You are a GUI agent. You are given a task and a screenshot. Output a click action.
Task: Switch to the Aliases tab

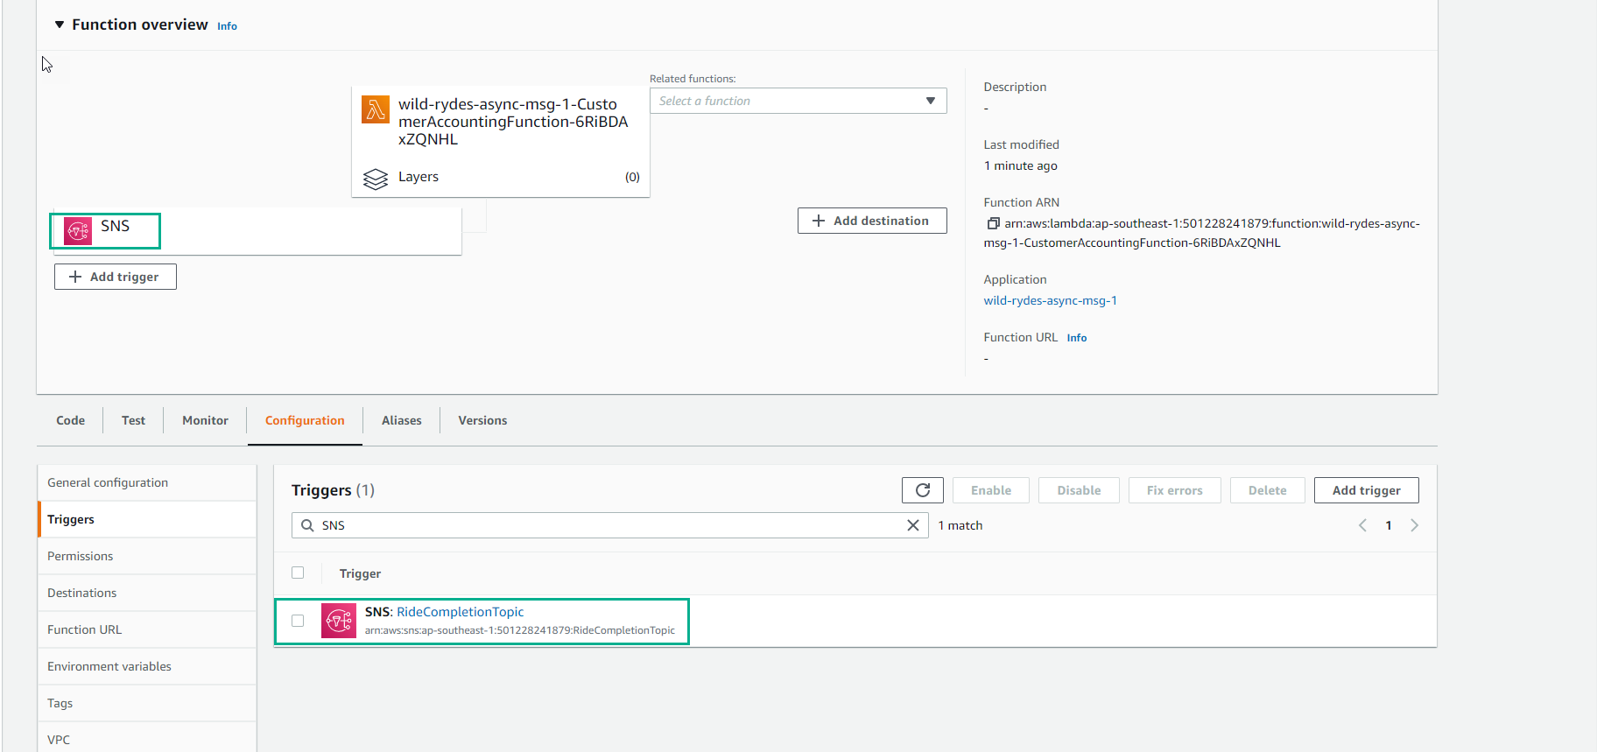(x=401, y=420)
